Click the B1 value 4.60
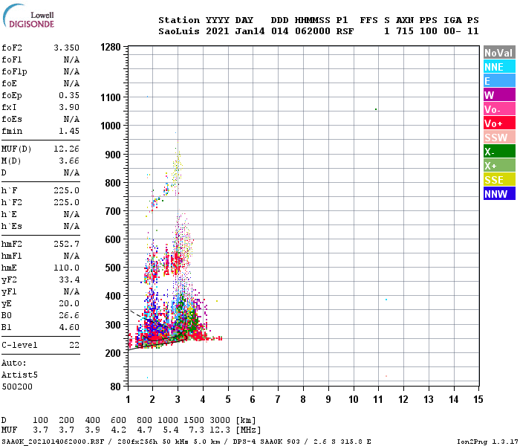520x446 pixels. pos(69,327)
